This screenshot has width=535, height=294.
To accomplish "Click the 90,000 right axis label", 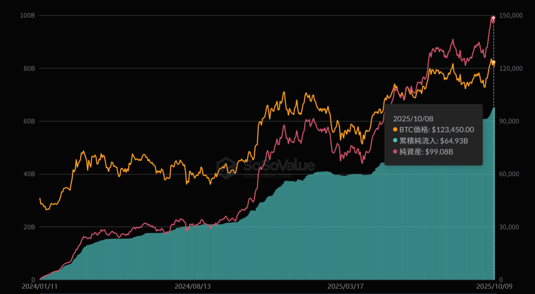I will click(509, 121).
